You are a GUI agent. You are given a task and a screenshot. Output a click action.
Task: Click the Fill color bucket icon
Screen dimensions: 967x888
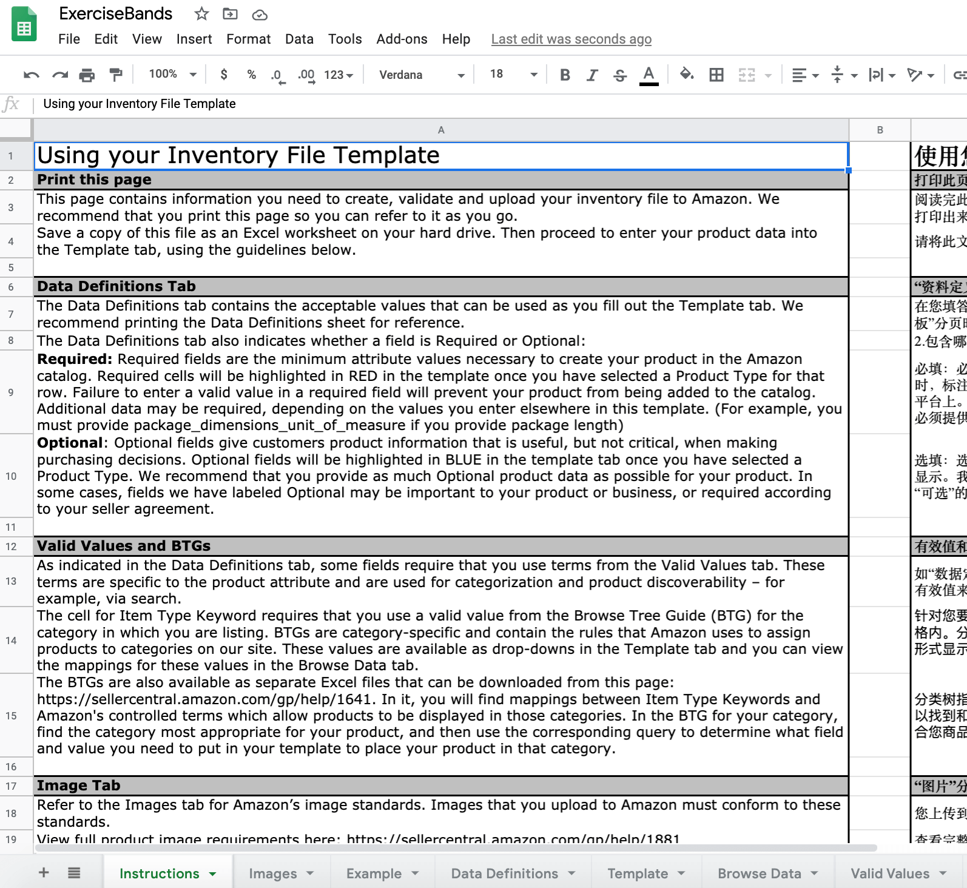point(686,75)
